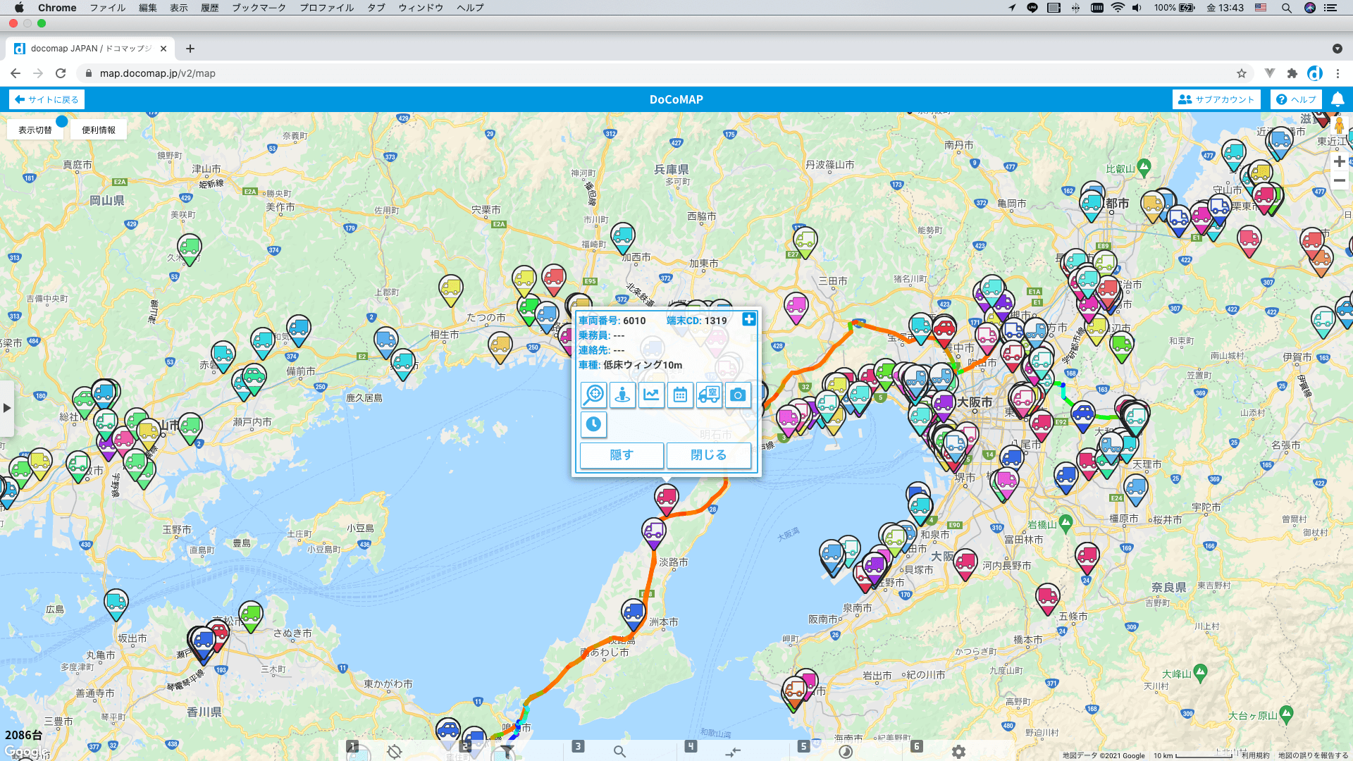Screen dimensions: 1353x761
Task: Open the 表示切替 panel
Action: click(x=35, y=130)
